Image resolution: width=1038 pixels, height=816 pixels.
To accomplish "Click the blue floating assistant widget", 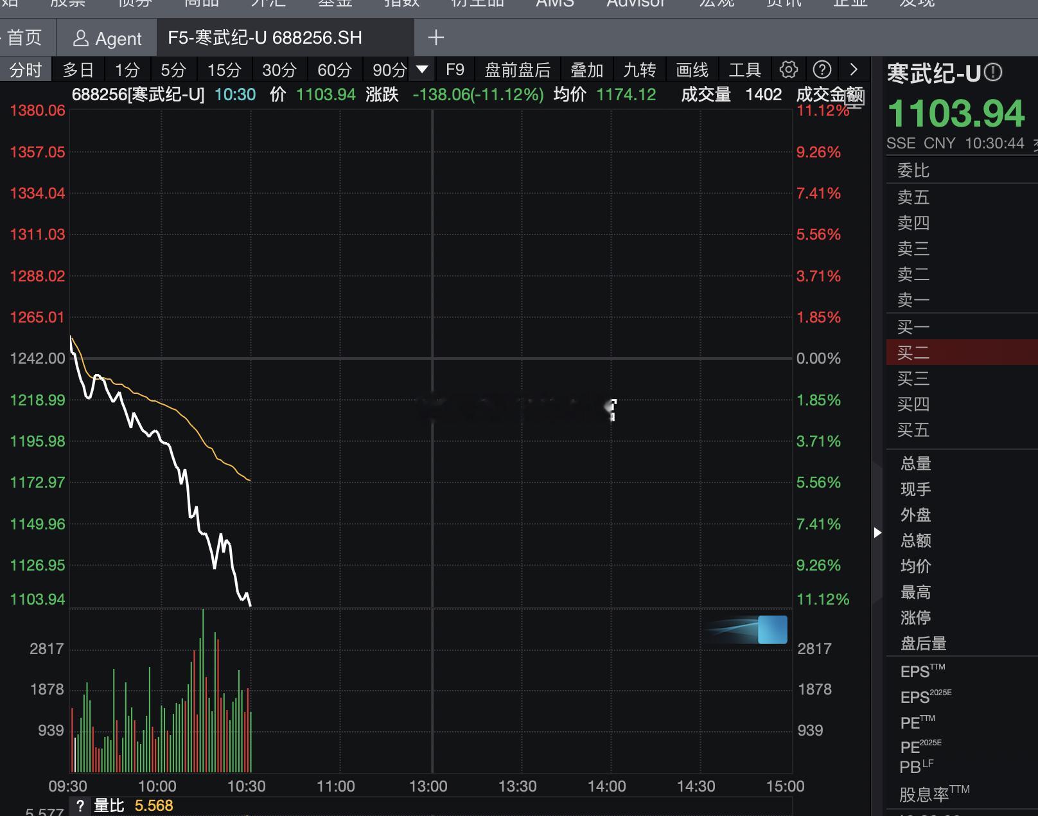I will 772,630.
